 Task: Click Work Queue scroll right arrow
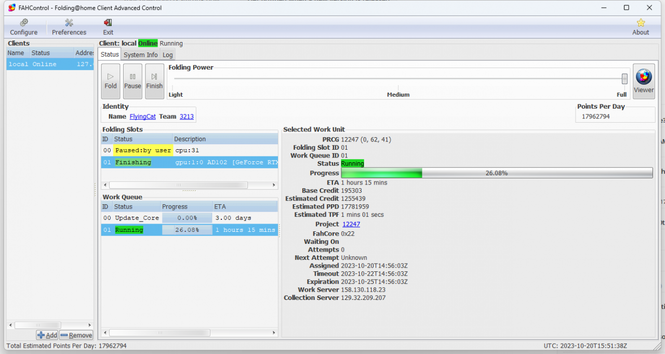click(274, 333)
